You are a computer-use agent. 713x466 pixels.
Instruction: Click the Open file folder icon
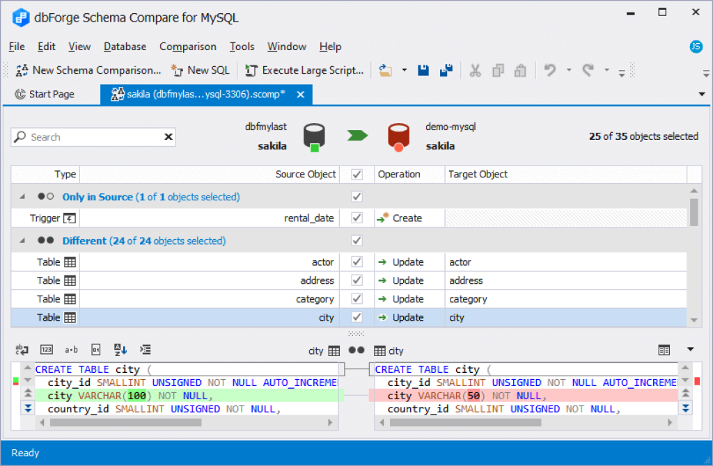[x=386, y=70]
